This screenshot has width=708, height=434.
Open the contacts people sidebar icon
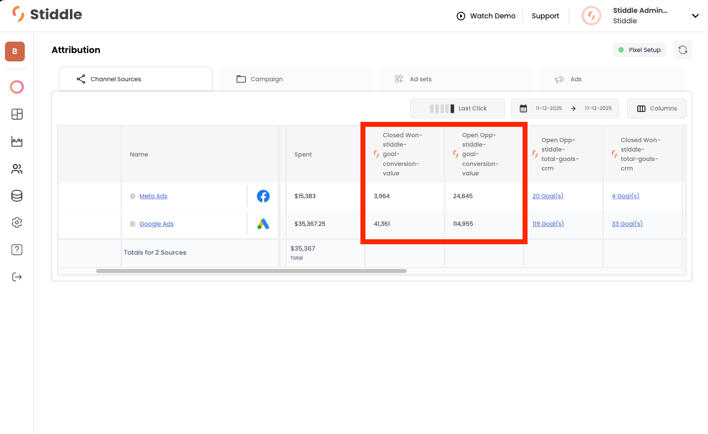click(17, 169)
